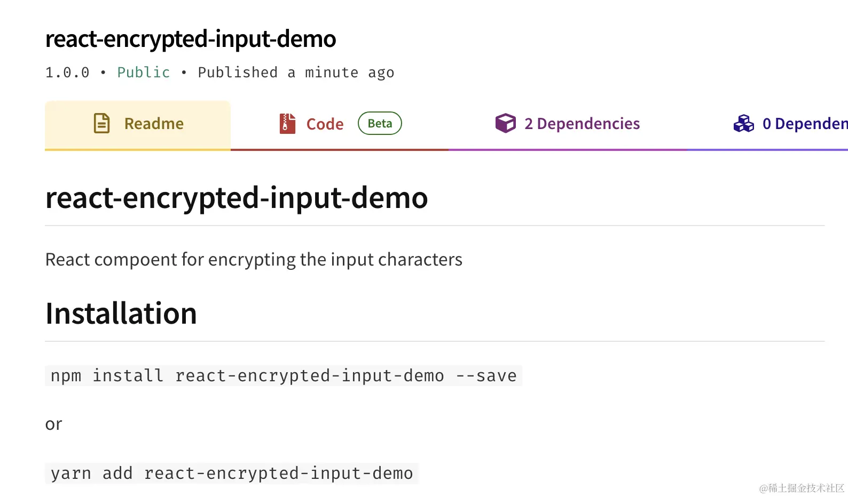Image resolution: width=848 pixels, height=497 pixels.
Task: Open the 0 Dependents tab
Action: point(768,125)
